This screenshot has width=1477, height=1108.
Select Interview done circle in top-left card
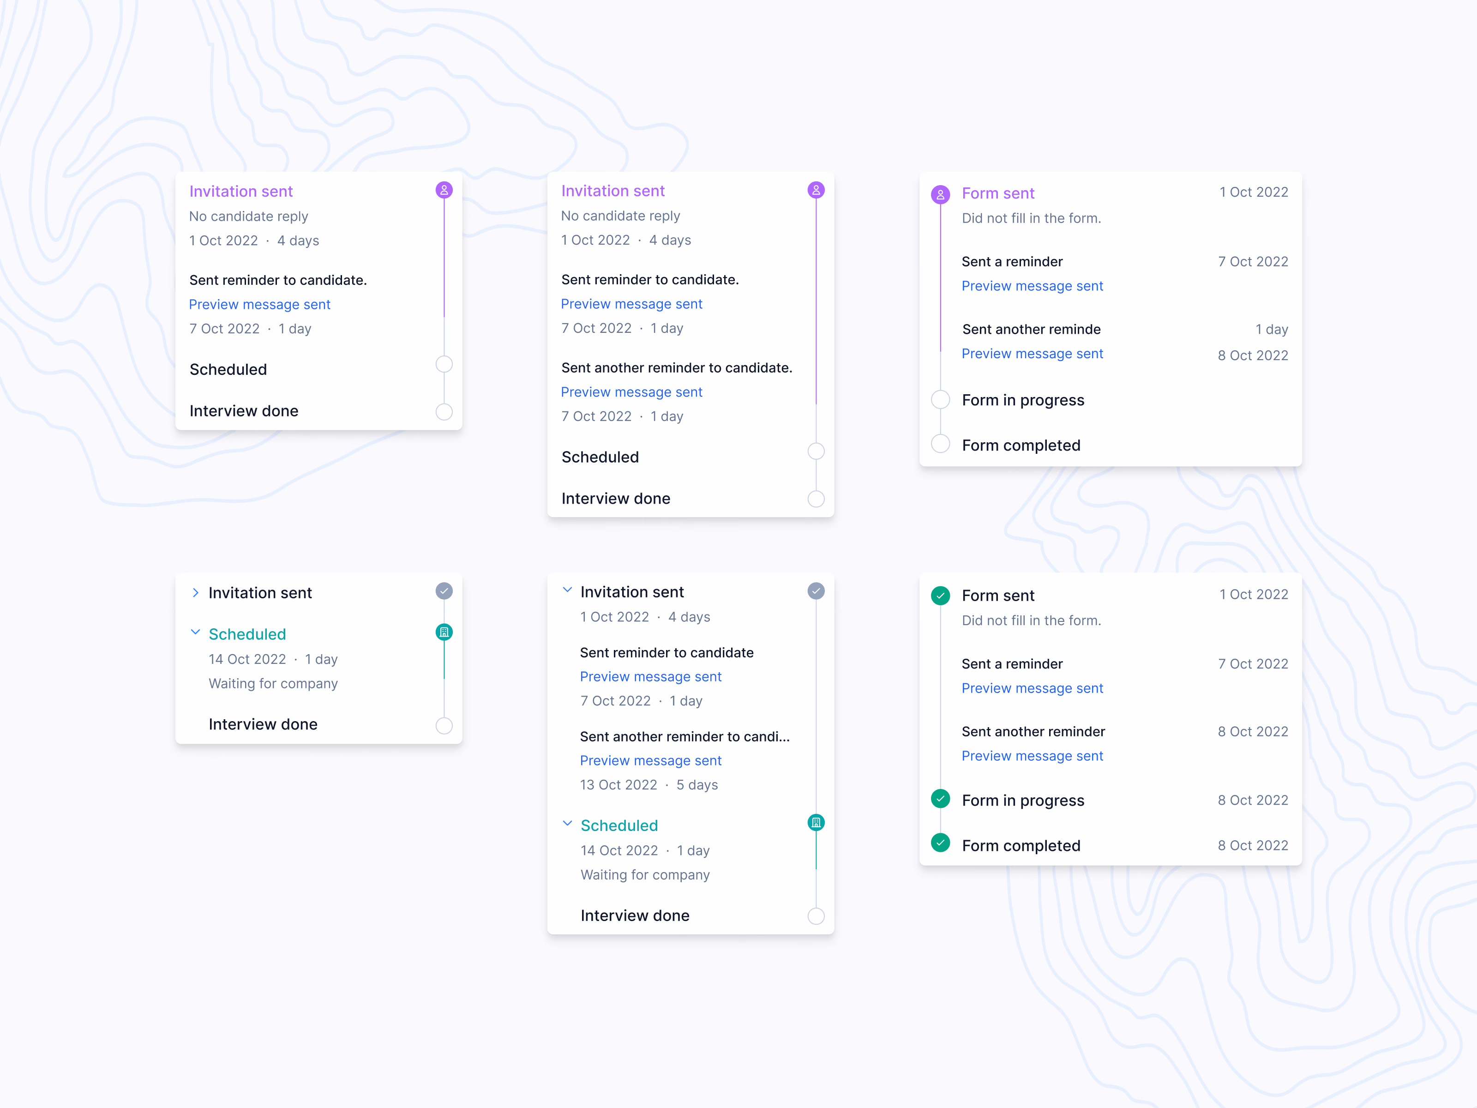(x=444, y=411)
